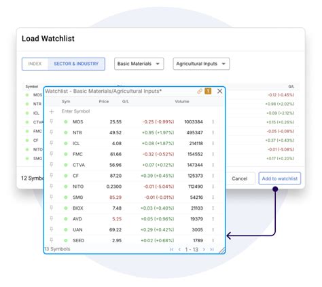
Task: Select UAN symbol in the watchlist
Action: pyautogui.click(x=77, y=229)
